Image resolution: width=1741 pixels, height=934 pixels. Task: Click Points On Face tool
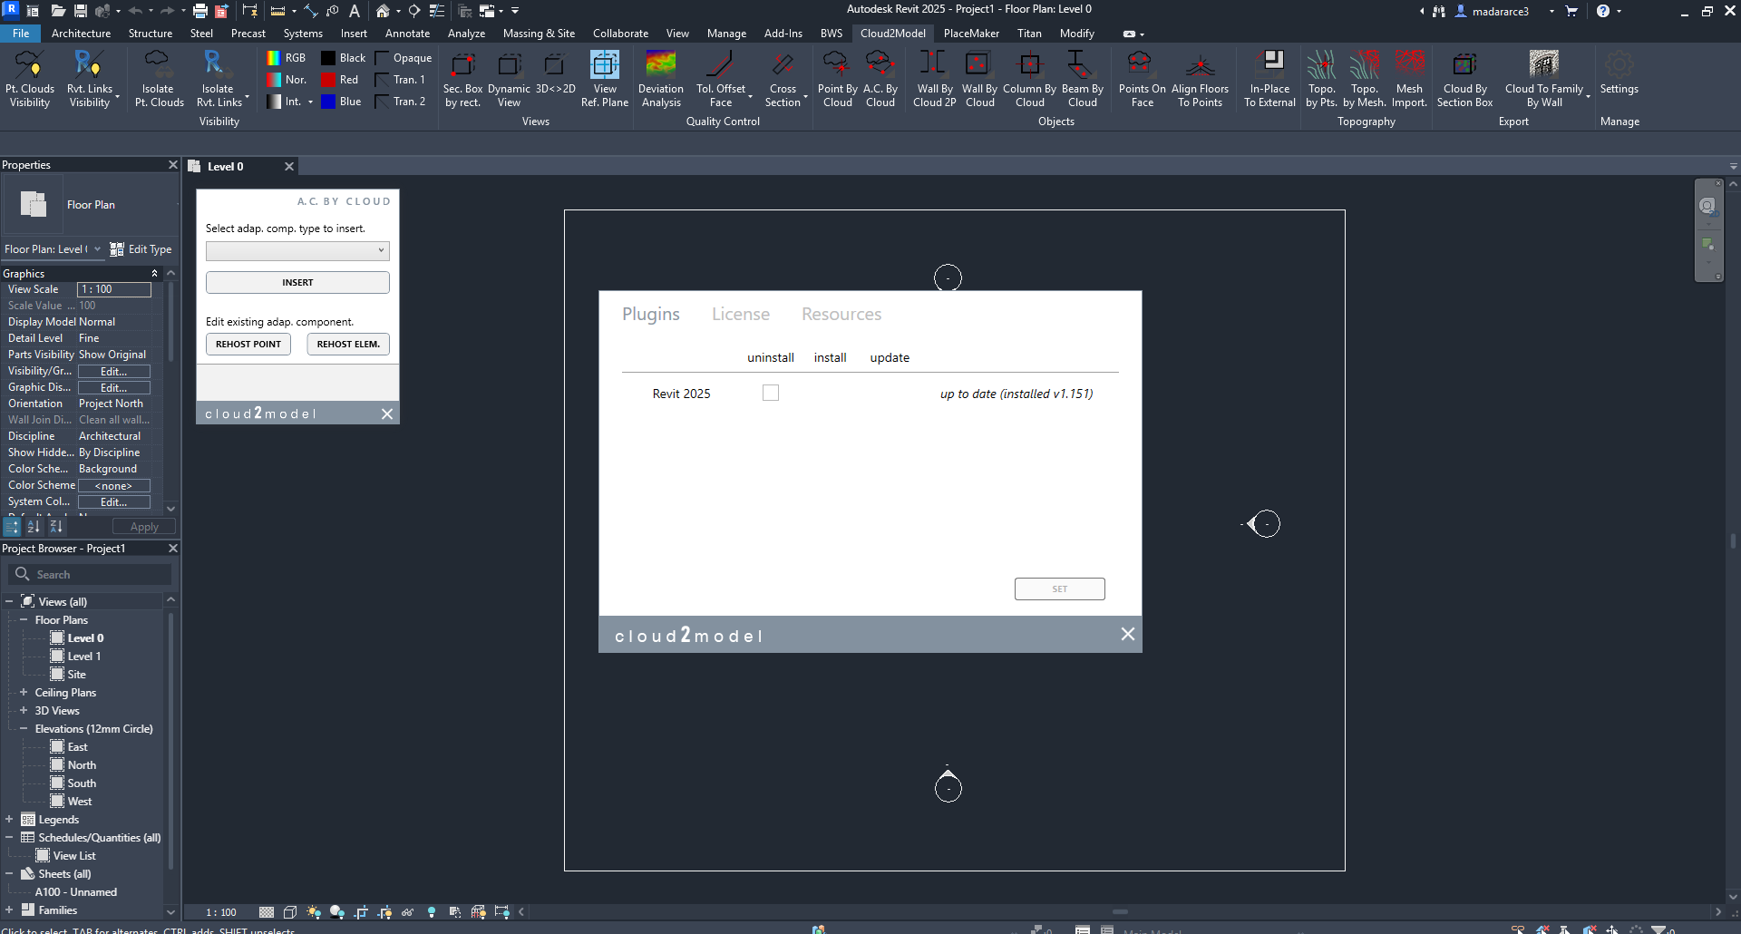1142,80
